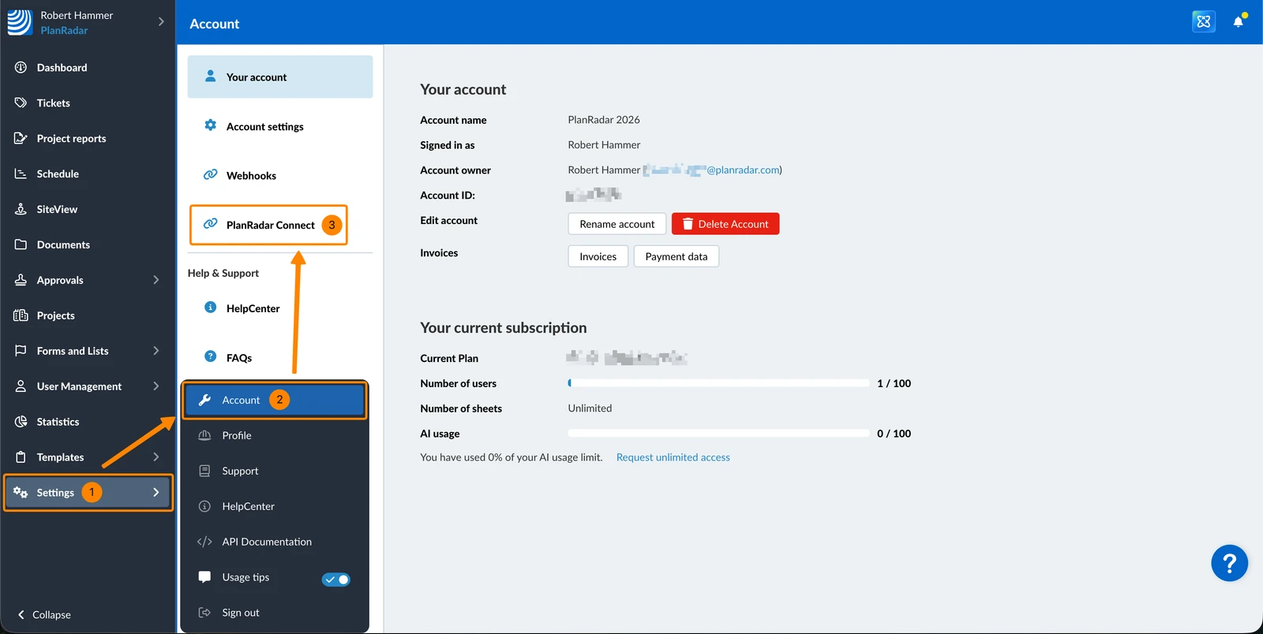The width and height of the screenshot is (1263, 634).
Task: Click the Projects building icon
Action: (x=21, y=315)
